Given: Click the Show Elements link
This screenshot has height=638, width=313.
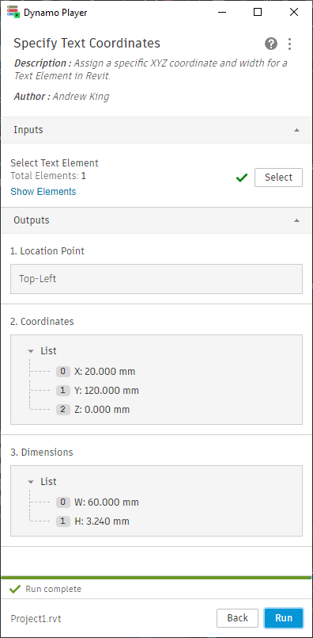Looking at the screenshot, I should pos(43,192).
